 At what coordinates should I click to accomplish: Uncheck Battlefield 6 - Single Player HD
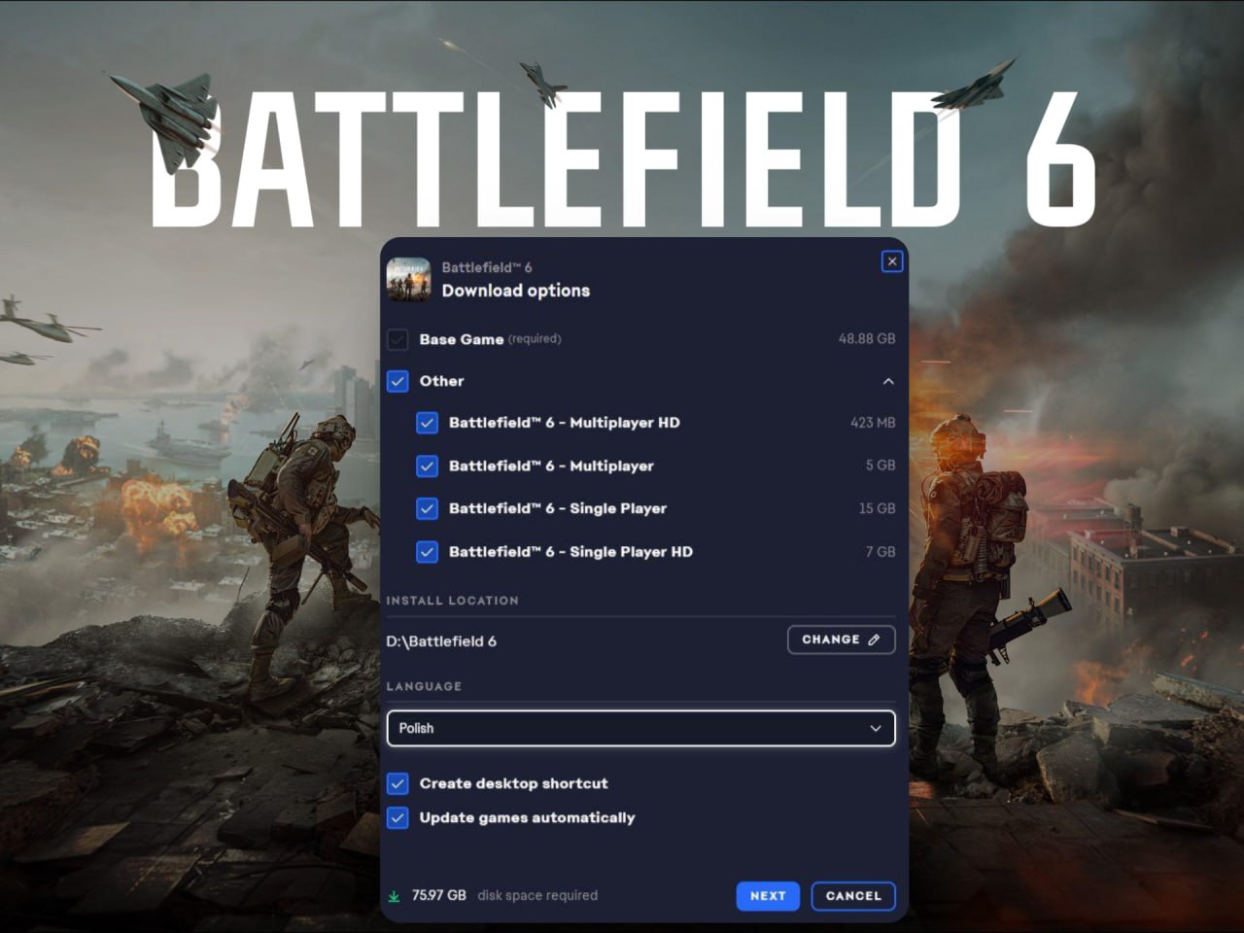pyautogui.click(x=427, y=552)
